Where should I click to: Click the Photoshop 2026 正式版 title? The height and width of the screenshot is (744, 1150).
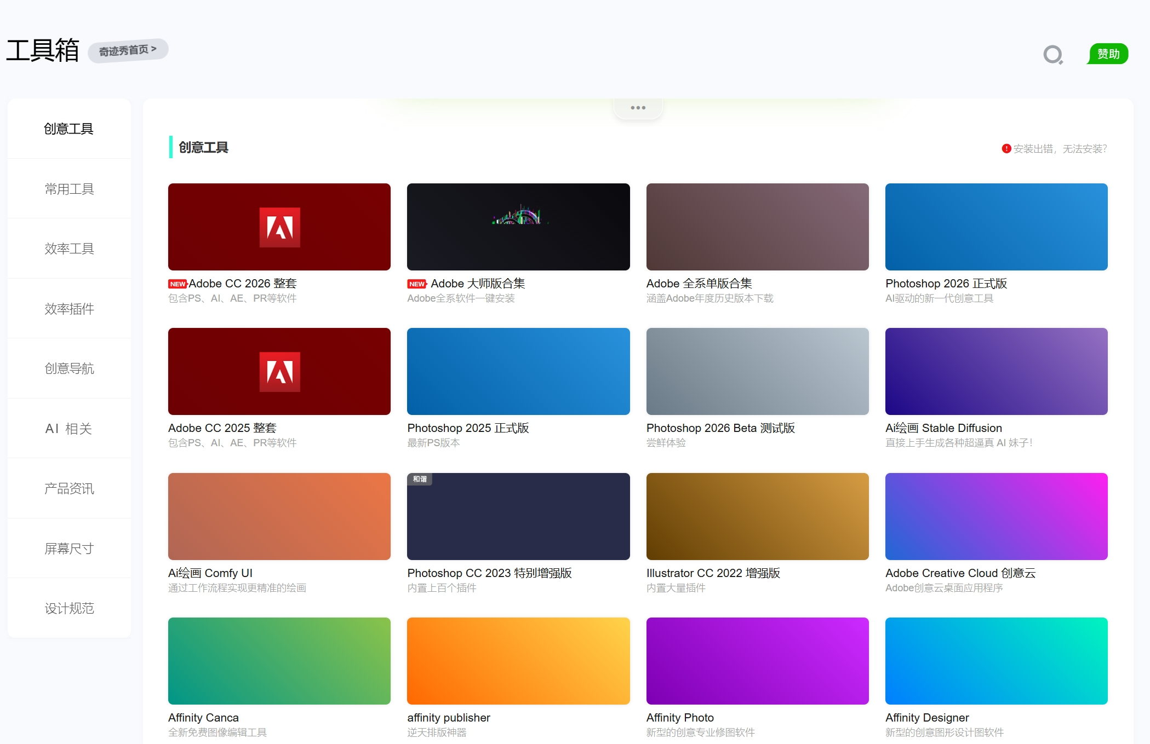click(x=946, y=284)
